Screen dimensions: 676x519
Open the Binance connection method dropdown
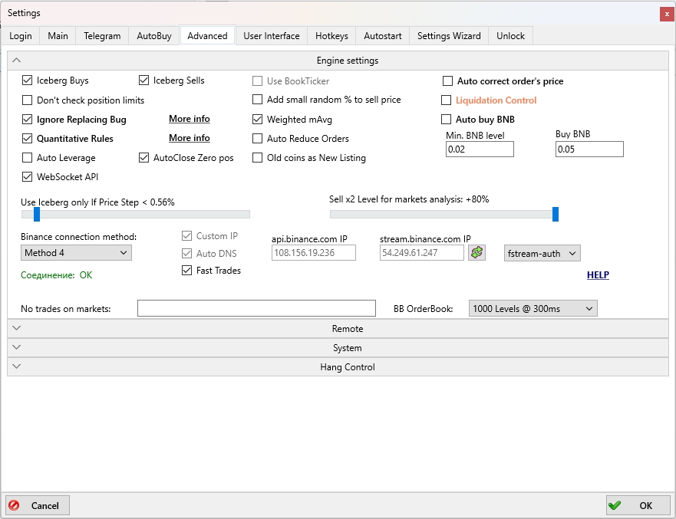pos(76,252)
